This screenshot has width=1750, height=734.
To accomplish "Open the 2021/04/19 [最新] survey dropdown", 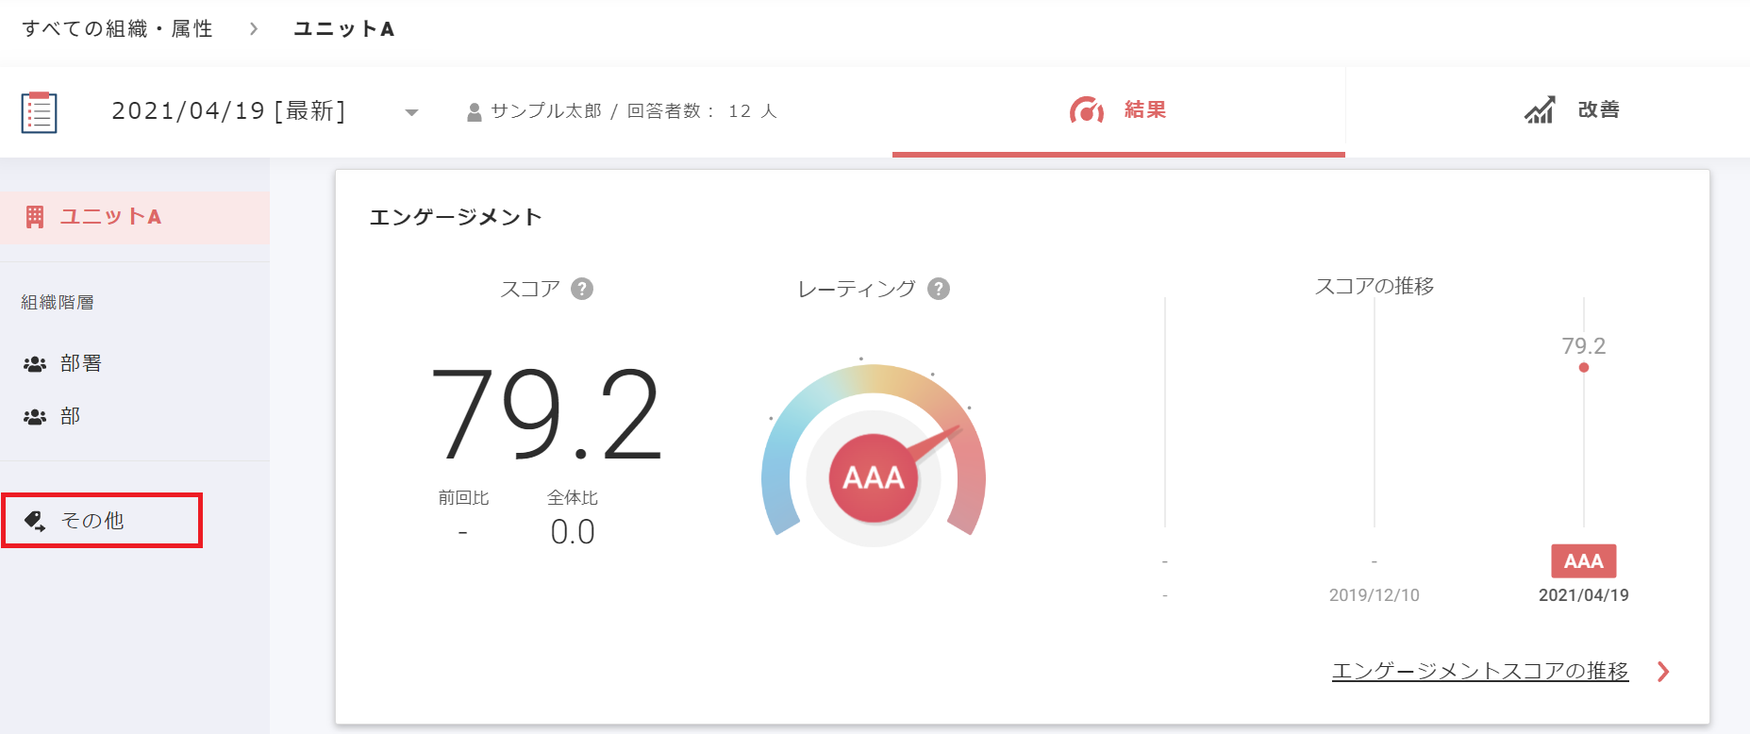I will click(411, 111).
